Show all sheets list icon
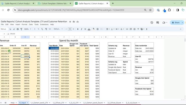This screenshot has width=186, height=105. click(x=6, y=103)
